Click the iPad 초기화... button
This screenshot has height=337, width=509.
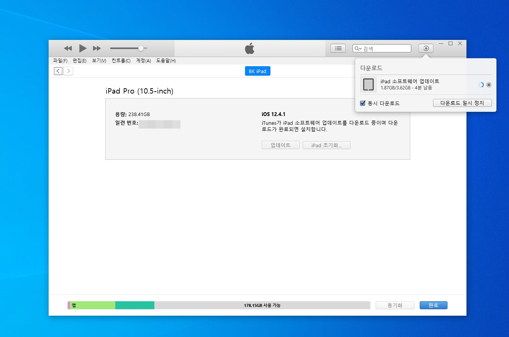point(327,145)
